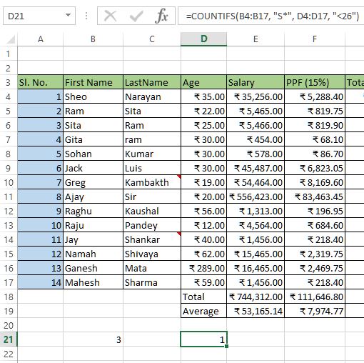Image resolution: width=364 pixels, height=363 pixels.
Task: Select the cell containing "Shivaya"
Action: click(152, 254)
